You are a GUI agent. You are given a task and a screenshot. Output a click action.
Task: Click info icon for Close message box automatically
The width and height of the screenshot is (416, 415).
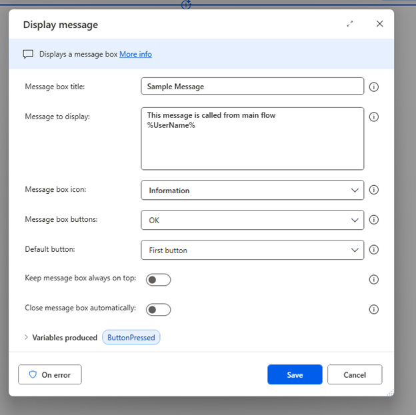374,309
